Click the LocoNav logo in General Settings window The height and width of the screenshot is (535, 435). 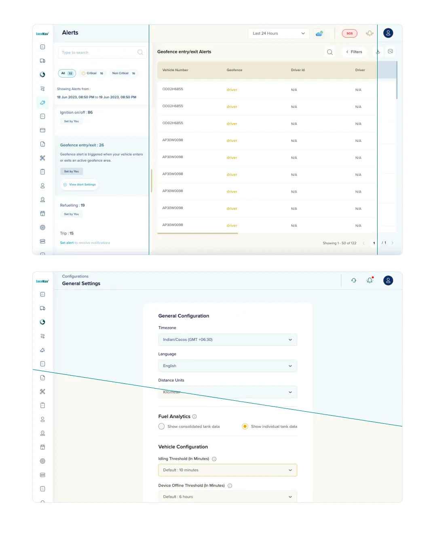(42, 281)
